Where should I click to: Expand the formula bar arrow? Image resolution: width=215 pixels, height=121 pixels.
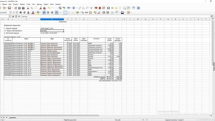[212, 16]
